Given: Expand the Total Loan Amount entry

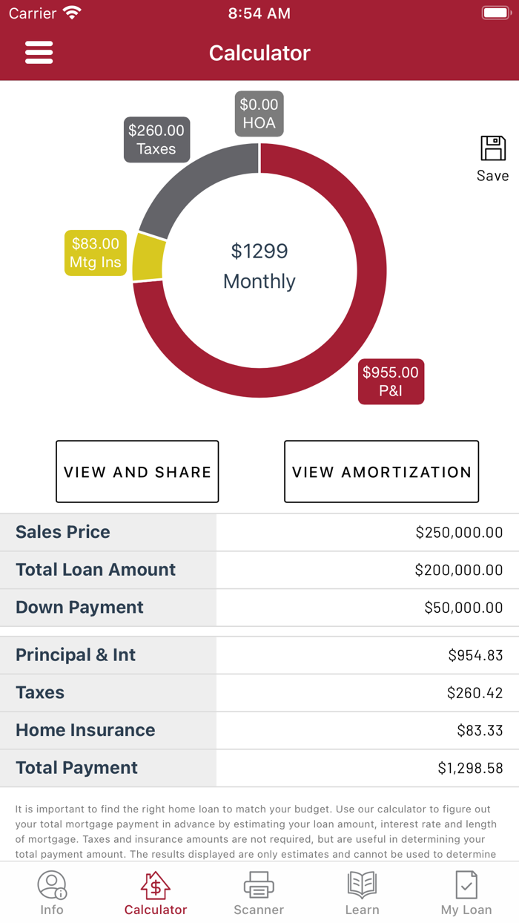Looking at the screenshot, I should click(x=368, y=570).
